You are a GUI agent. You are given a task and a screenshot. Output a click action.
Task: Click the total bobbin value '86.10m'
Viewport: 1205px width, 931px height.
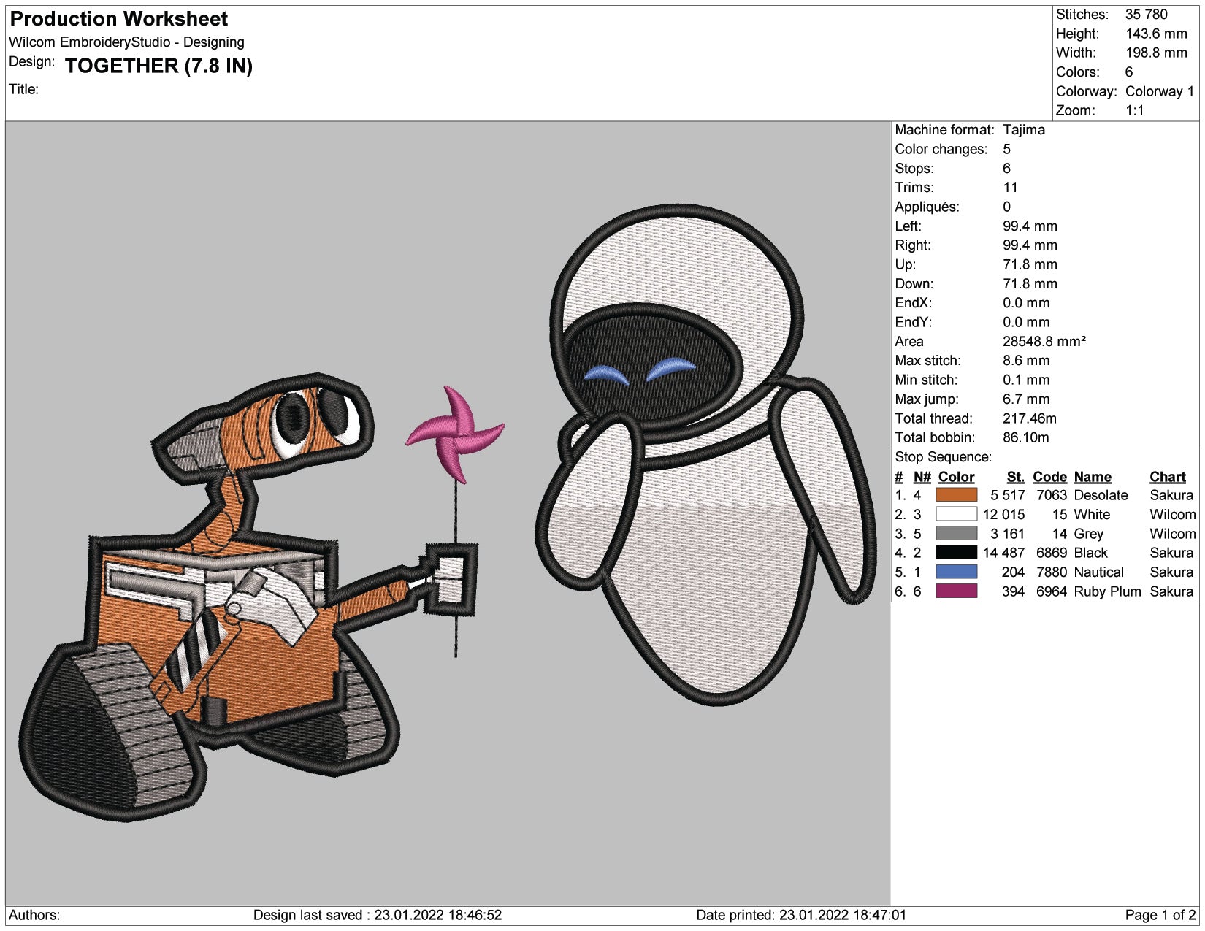(x=1025, y=437)
